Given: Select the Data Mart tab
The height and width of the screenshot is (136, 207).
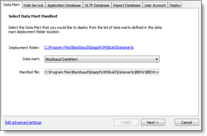Looking at the screenshot, I should click(x=11, y=5).
